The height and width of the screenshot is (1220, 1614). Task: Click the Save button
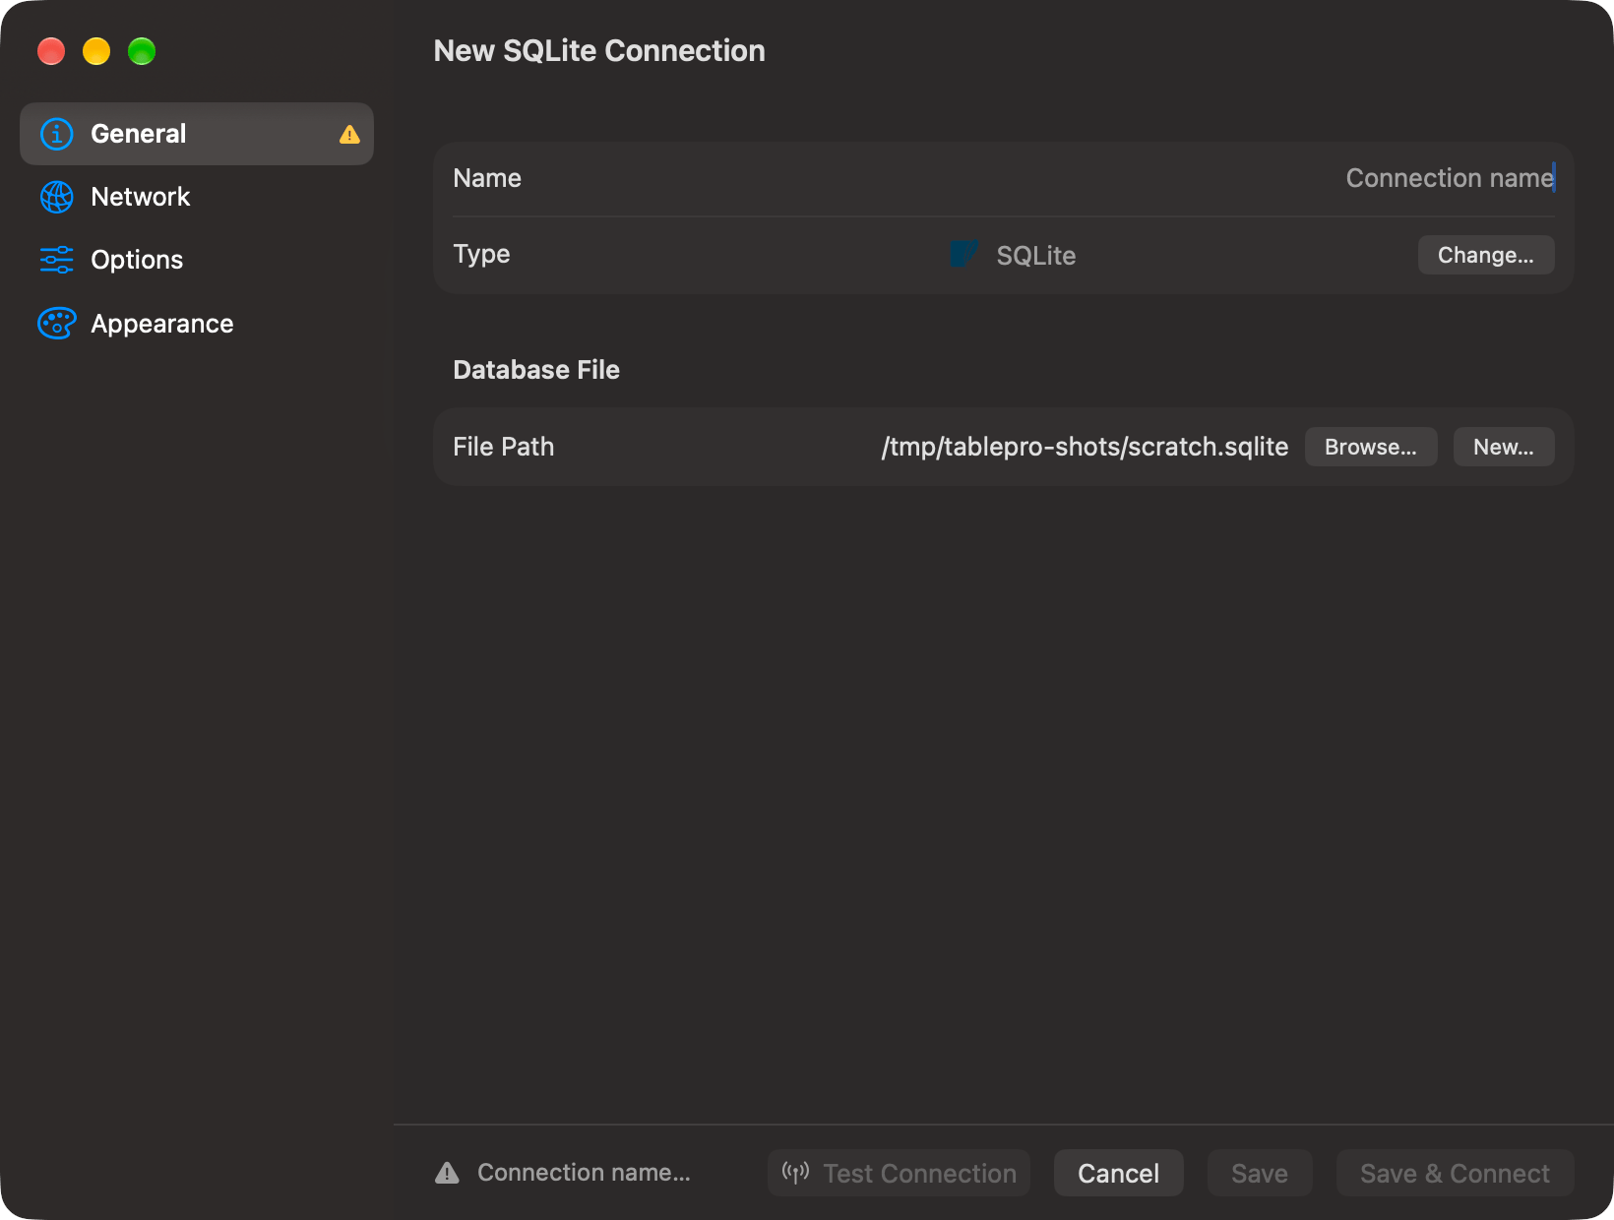[1260, 1173]
